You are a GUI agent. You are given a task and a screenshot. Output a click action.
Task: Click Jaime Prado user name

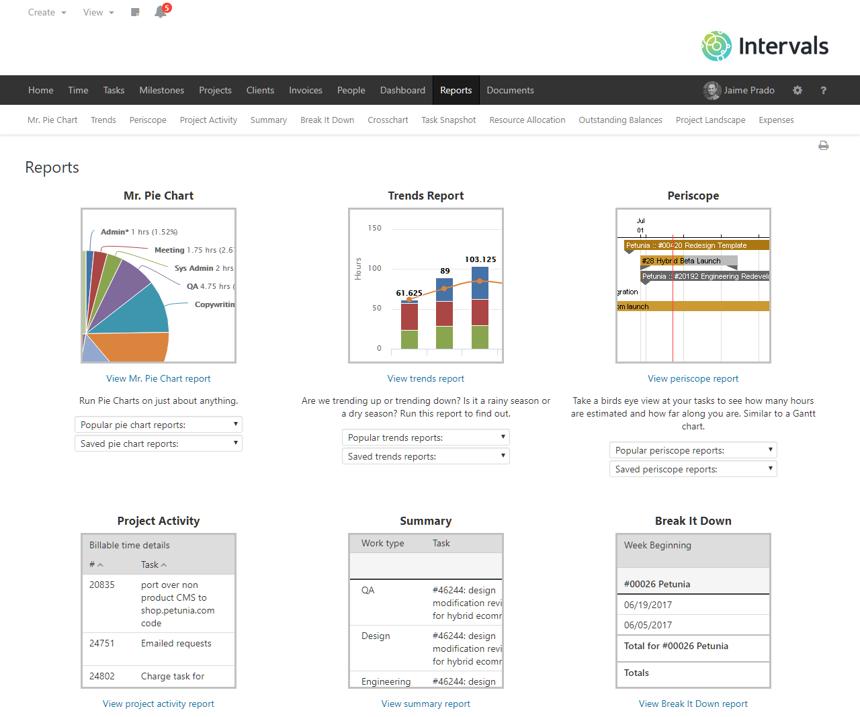(x=749, y=90)
